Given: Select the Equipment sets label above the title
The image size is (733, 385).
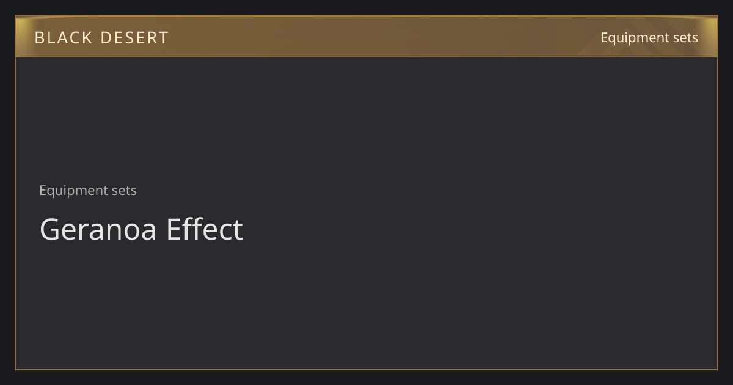Looking at the screenshot, I should [x=88, y=190].
